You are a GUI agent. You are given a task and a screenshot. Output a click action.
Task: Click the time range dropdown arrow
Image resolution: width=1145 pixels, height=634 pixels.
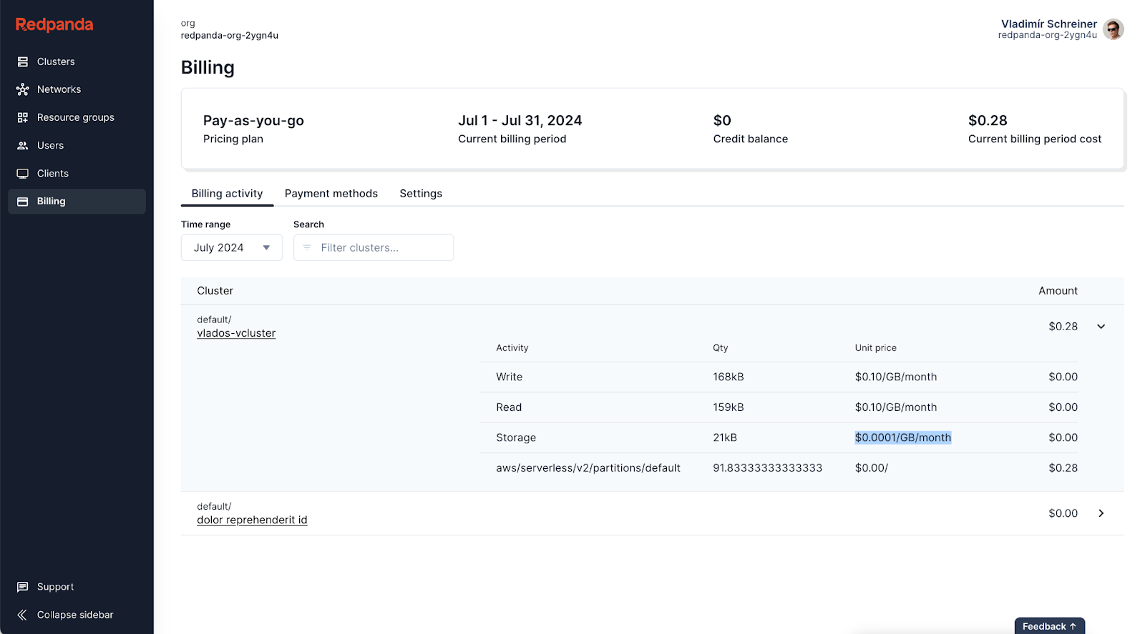click(x=266, y=248)
